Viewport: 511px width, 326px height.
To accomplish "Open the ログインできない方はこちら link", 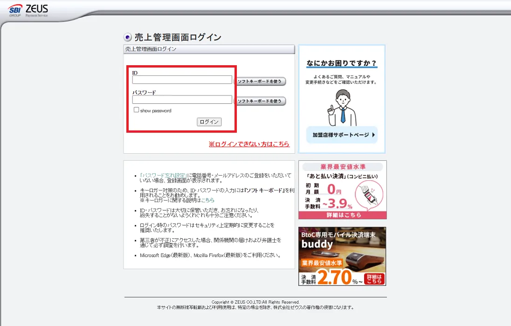I will 249,144.
